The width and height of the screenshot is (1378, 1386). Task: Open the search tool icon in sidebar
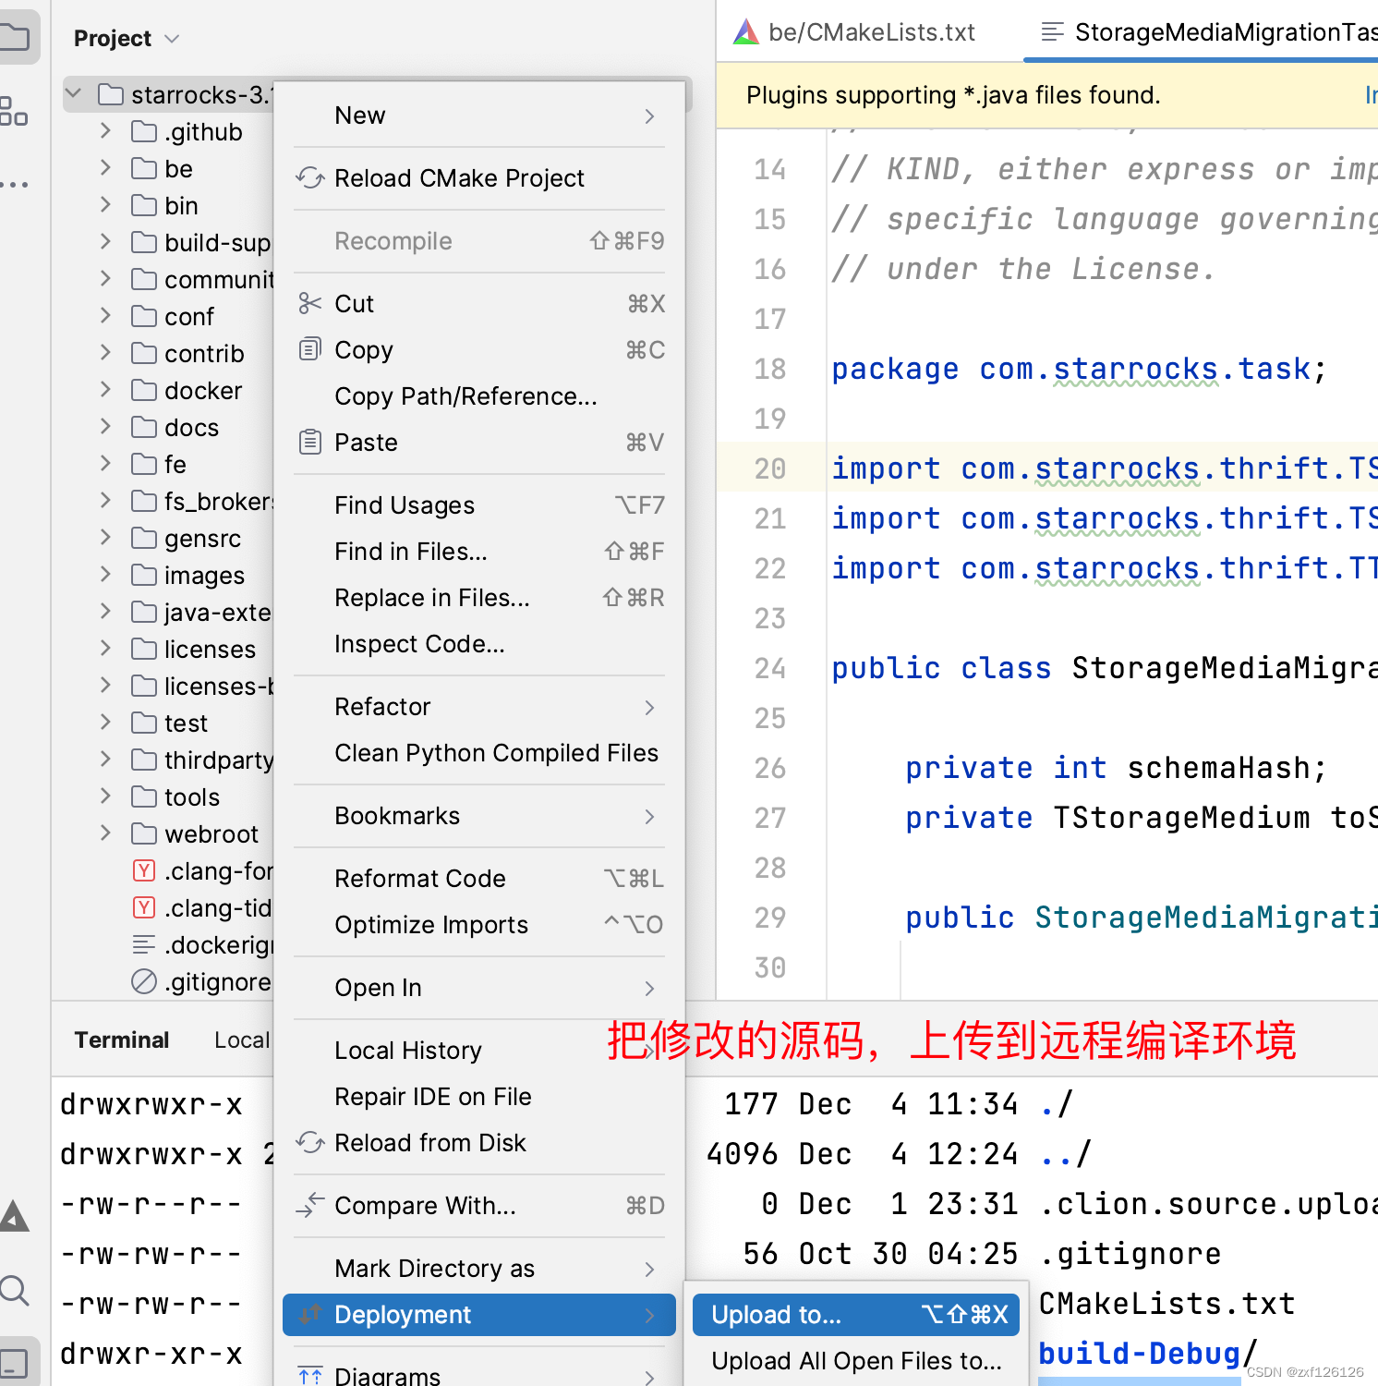14,1290
